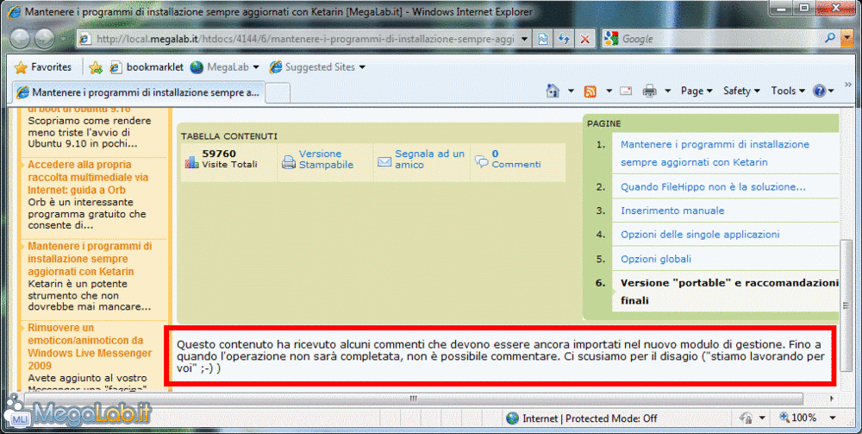Click the 100% zoom level button
Screen dimensions: 862x434
click(798, 418)
